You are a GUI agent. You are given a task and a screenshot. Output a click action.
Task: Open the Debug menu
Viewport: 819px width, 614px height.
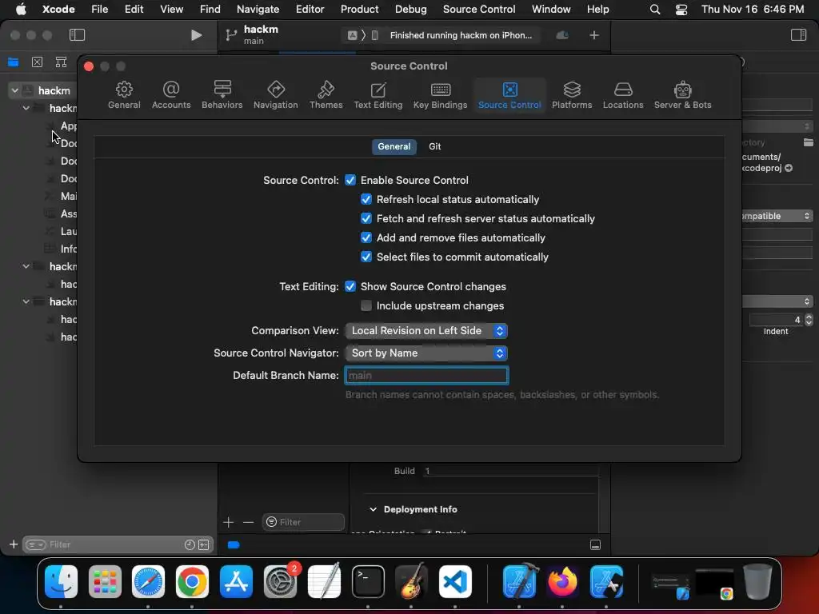(410, 10)
